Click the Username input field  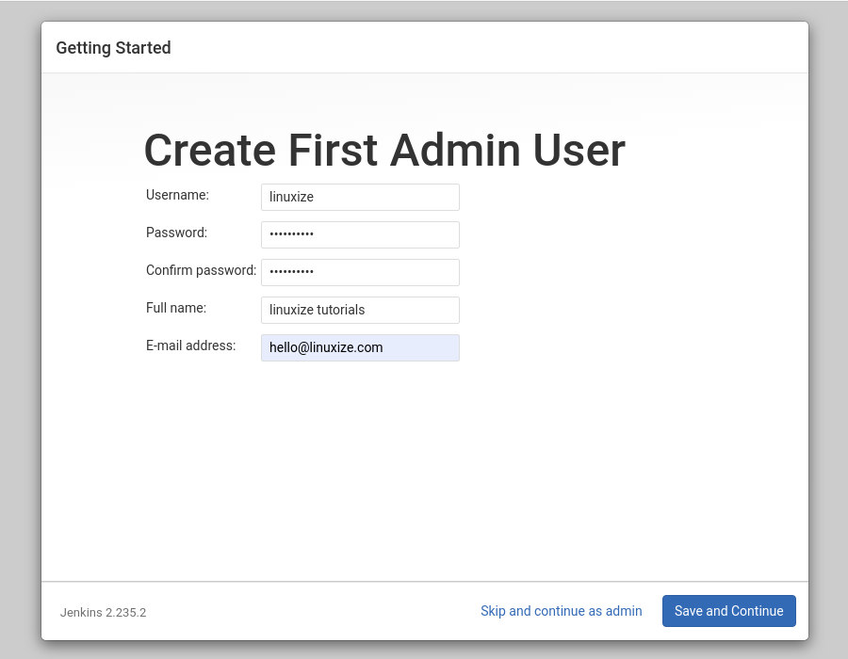[360, 197]
